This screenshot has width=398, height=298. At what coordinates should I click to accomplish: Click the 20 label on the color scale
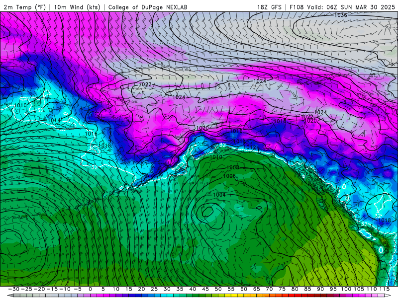point(141,289)
